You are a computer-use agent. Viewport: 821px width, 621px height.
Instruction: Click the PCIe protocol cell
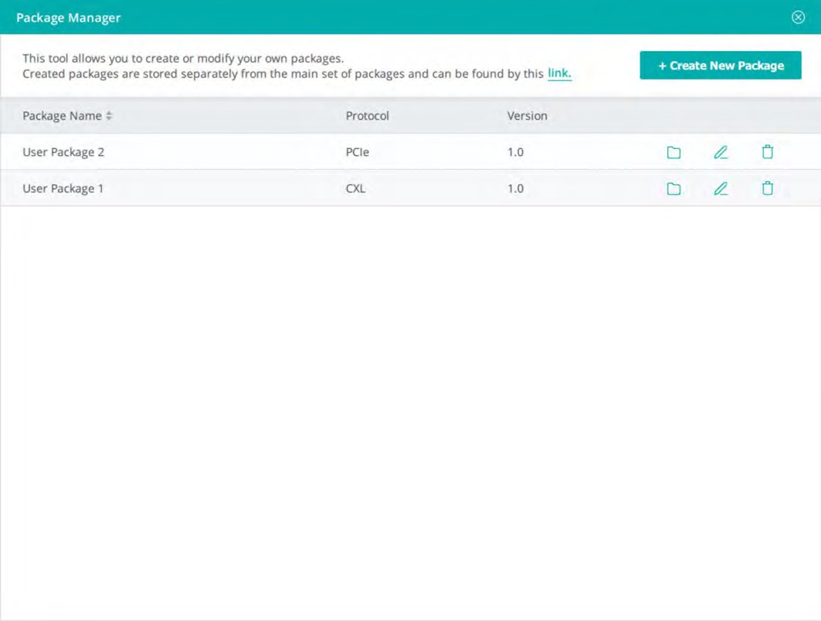[x=357, y=152]
